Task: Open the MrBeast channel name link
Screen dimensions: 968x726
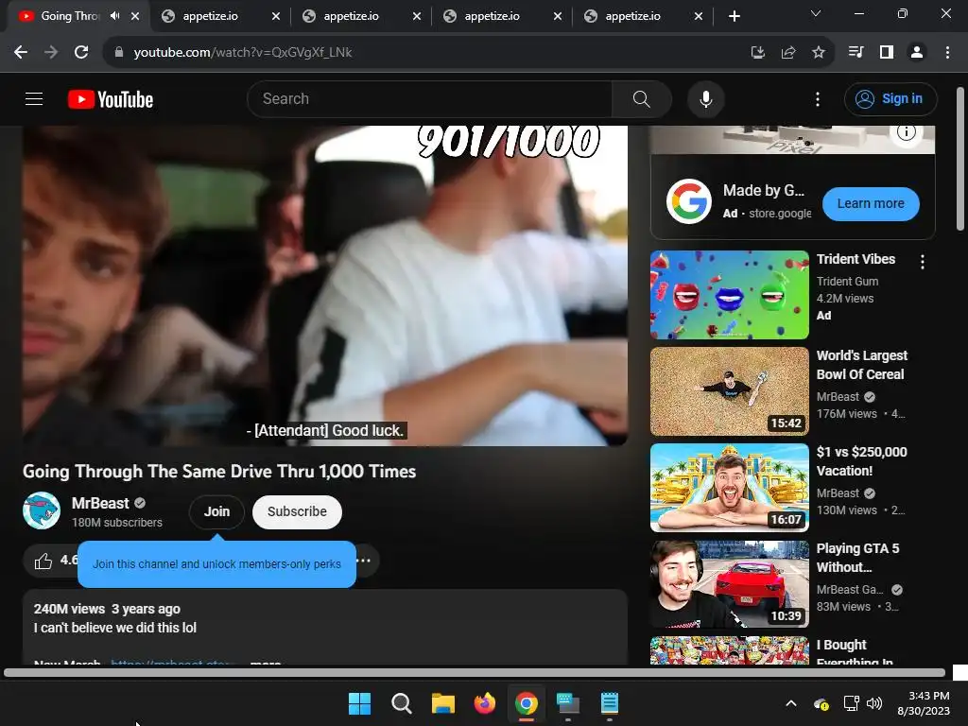Action: 100,503
